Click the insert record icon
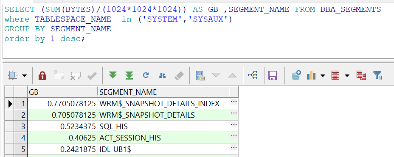The height and width of the screenshot is (157, 394). coord(59,75)
